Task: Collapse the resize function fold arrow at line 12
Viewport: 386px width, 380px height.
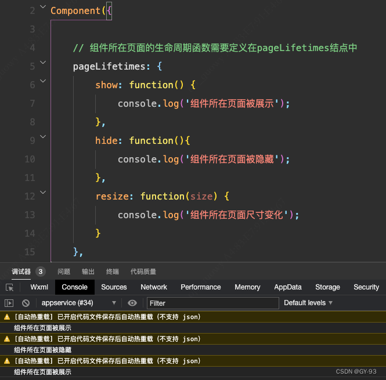Action: click(x=43, y=192)
